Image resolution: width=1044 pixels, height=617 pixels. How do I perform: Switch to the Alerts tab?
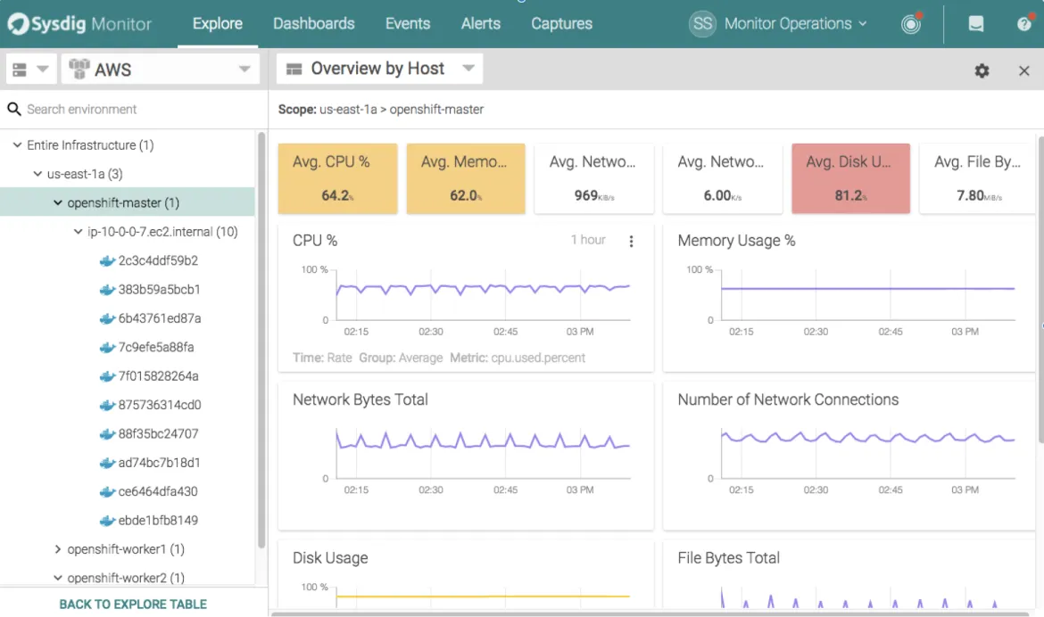click(481, 23)
